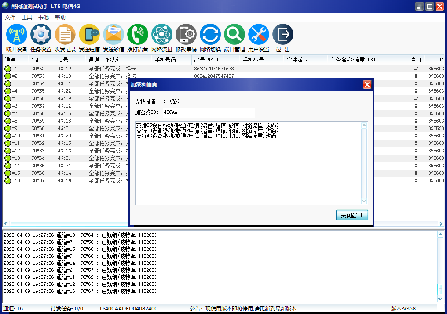Click the 加密狗ID input field
This screenshot has height=314, width=447.
(209, 113)
